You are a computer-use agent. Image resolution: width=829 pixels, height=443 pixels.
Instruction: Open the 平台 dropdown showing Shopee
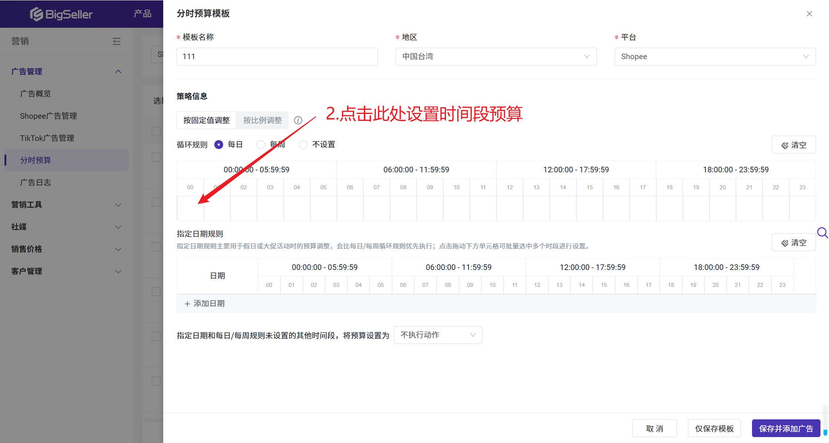click(715, 57)
